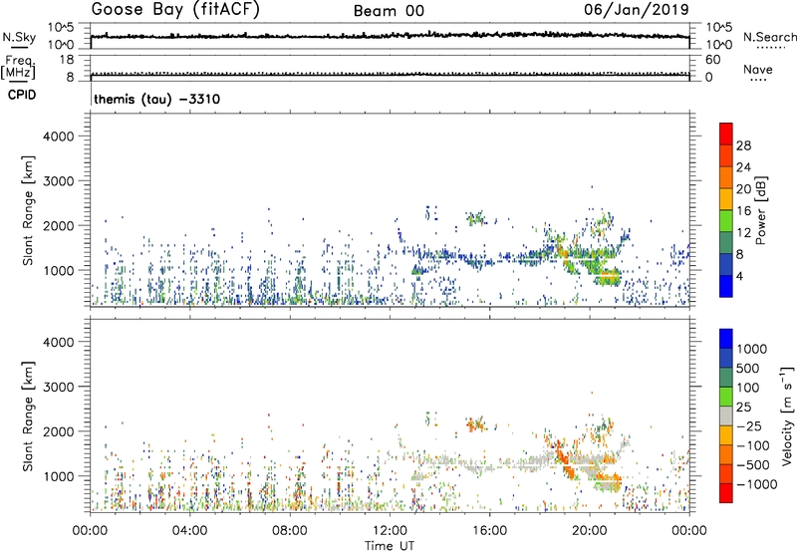Click the yellow 16-20 band of power bar

pyautogui.click(x=726, y=199)
